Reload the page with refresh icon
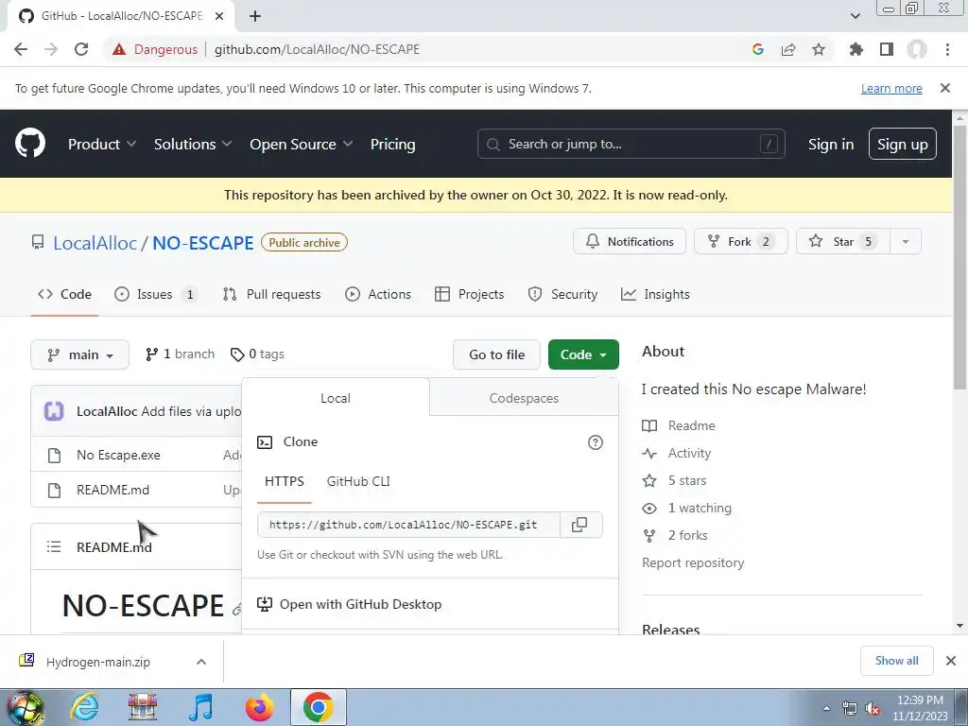Screen dimensions: 968x726 click(81, 49)
